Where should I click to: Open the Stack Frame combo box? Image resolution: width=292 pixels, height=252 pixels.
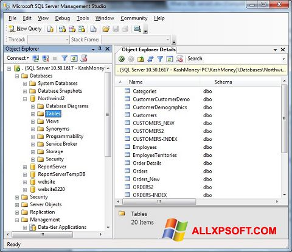tap(136, 40)
